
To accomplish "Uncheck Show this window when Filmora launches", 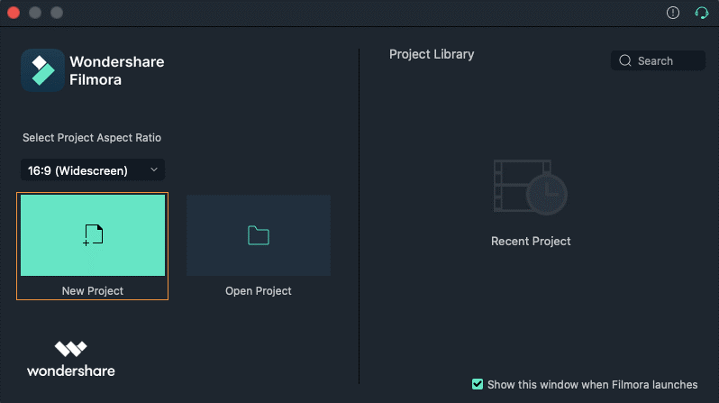I will (x=478, y=384).
